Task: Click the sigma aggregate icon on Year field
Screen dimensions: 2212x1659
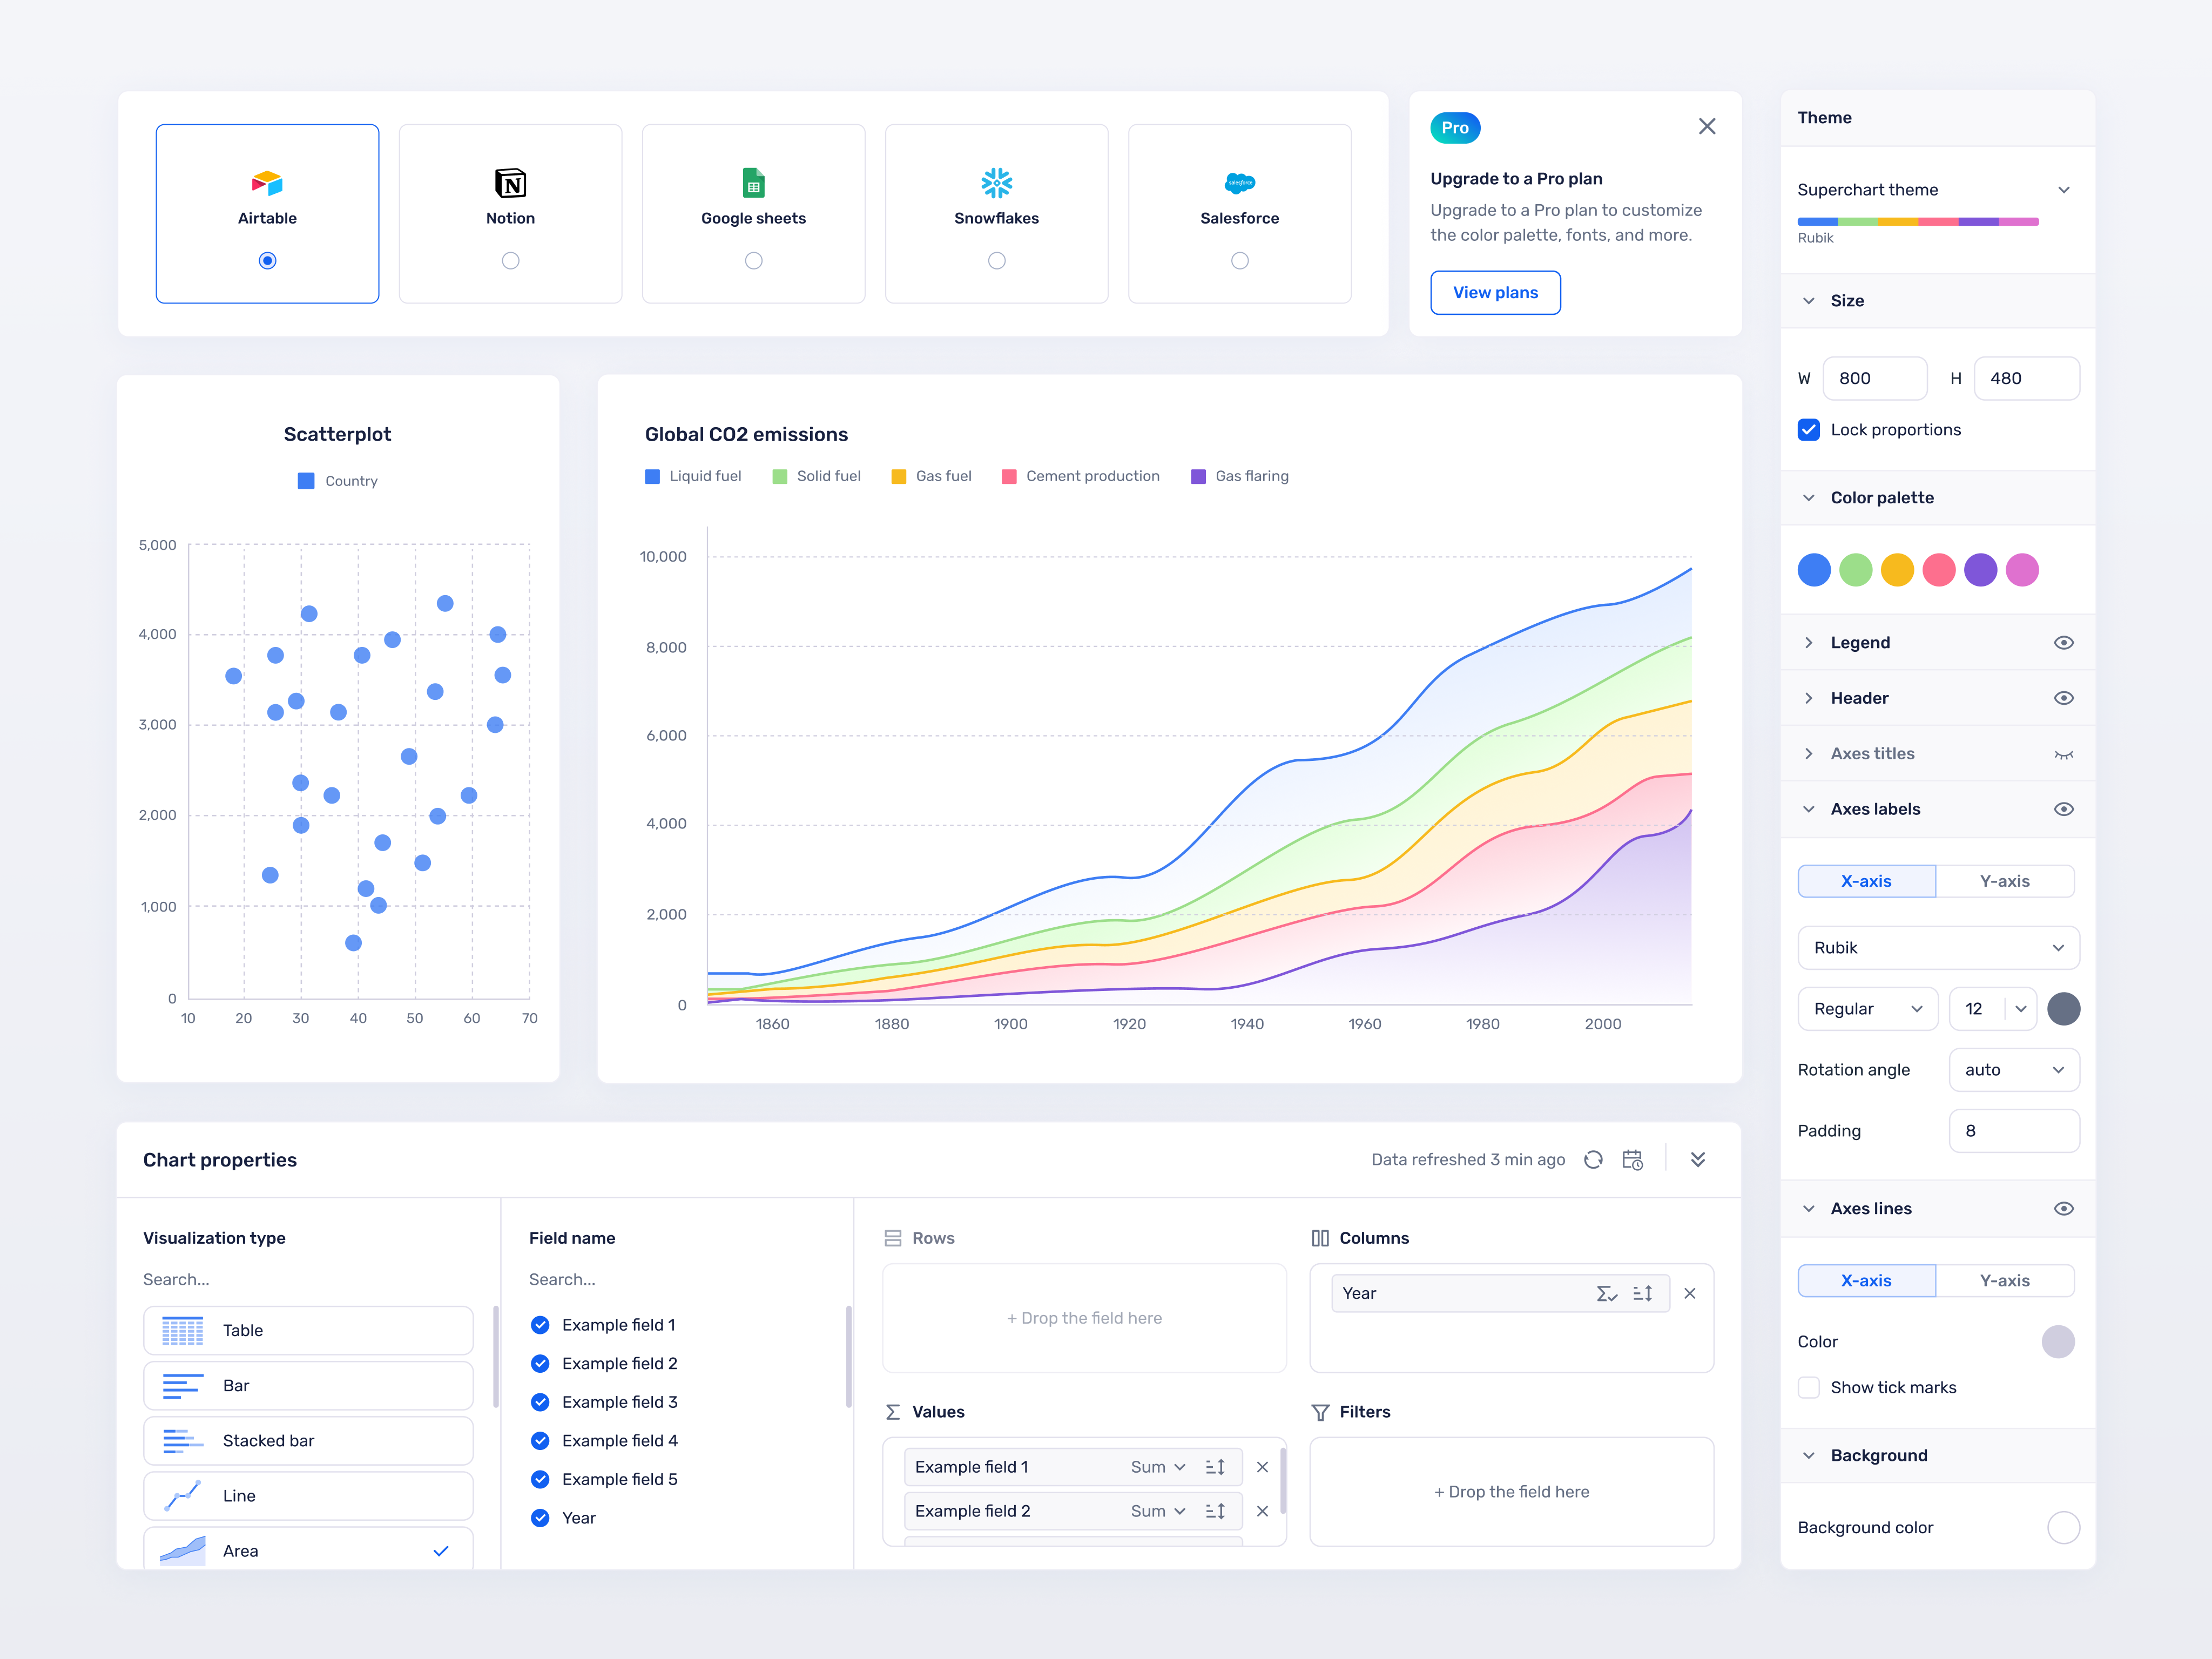Action: [x=1606, y=1293]
